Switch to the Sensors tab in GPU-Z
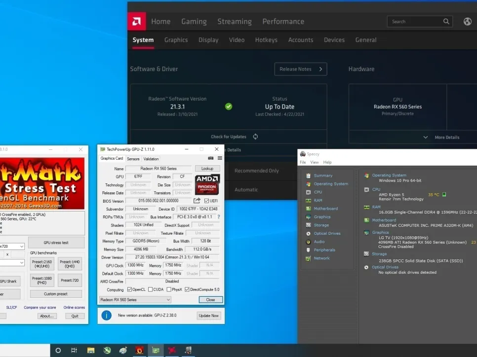 point(133,159)
